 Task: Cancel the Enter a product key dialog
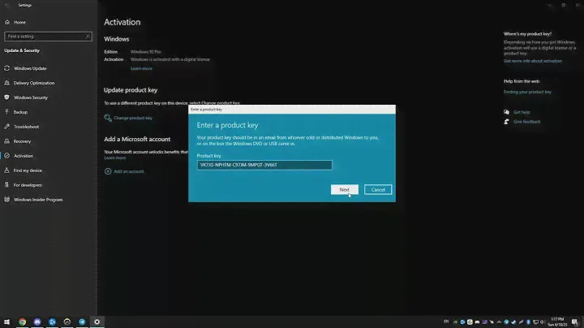[x=378, y=189]
